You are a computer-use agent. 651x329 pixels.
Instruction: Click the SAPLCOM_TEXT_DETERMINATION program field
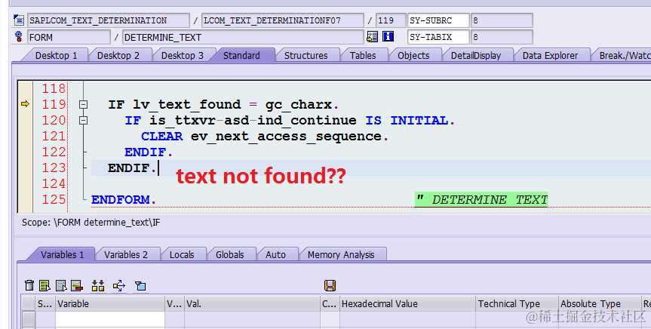click(x=109, y=20)
